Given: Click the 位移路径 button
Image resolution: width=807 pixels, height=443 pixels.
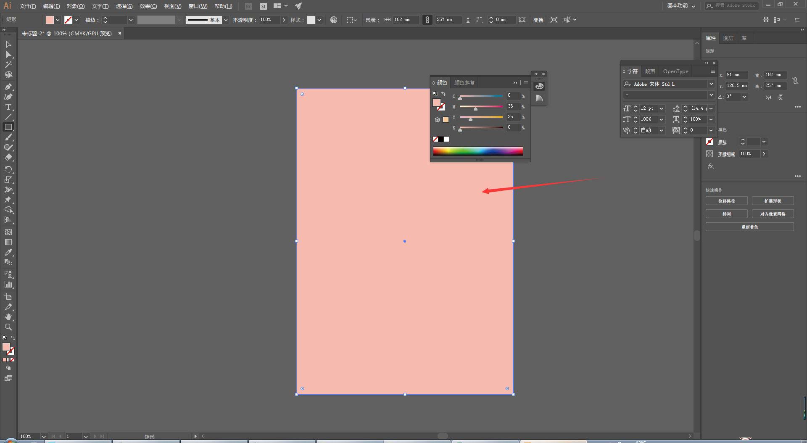Looking at the screenshot, I should point(726,201).
